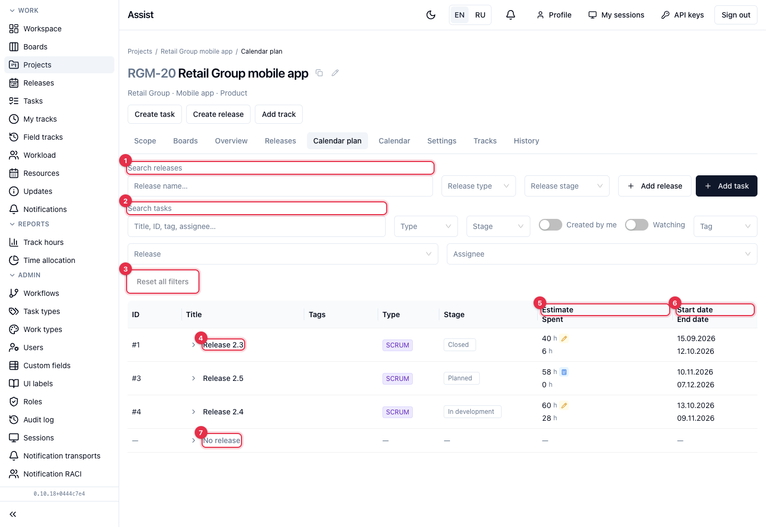This screenshot has height=527, width=766.
Task: Switch language to EN
Action: click(460, 15)
